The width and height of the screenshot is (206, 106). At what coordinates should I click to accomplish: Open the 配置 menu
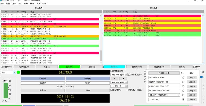point(8,4)
